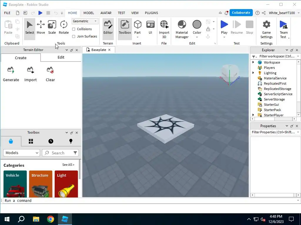Activate the Scale tool
The width and height of the screenshot is (301, 225).
pos(52,28)
